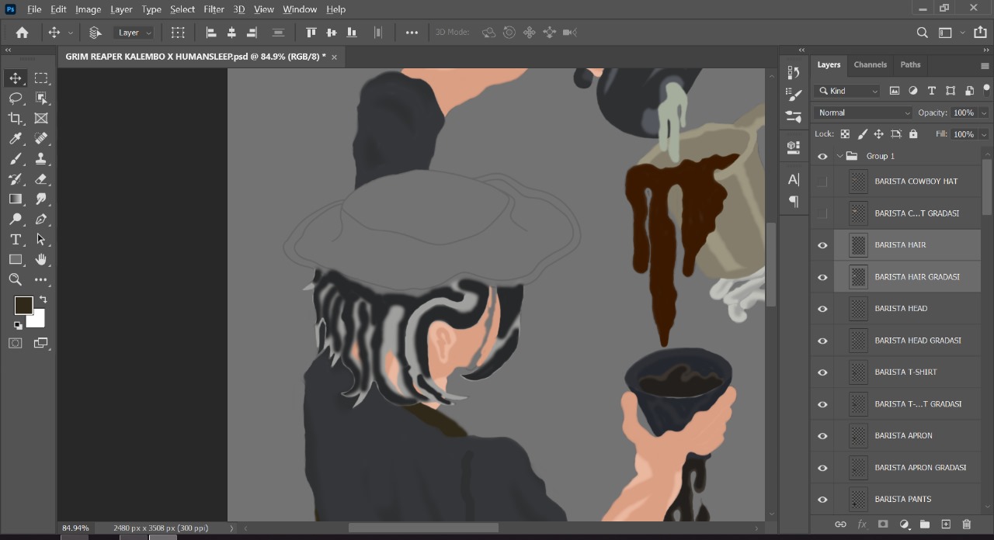Open the Window menu
994x540 pixels.
tap(300, 9)
